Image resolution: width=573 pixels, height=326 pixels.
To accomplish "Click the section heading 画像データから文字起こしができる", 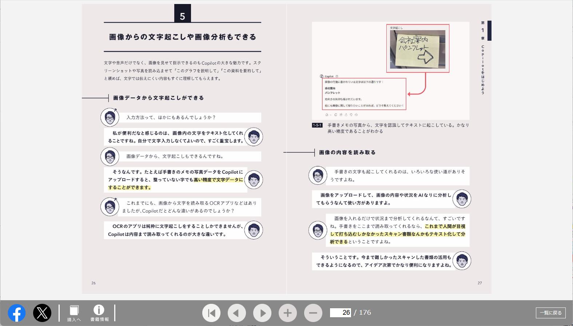I will (159, 98).
